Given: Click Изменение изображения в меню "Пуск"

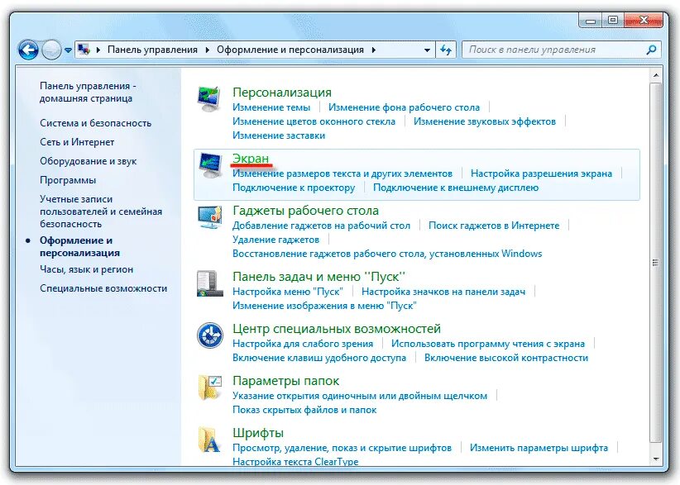Looking at the screenshot, I should click(x=324, y=306).
